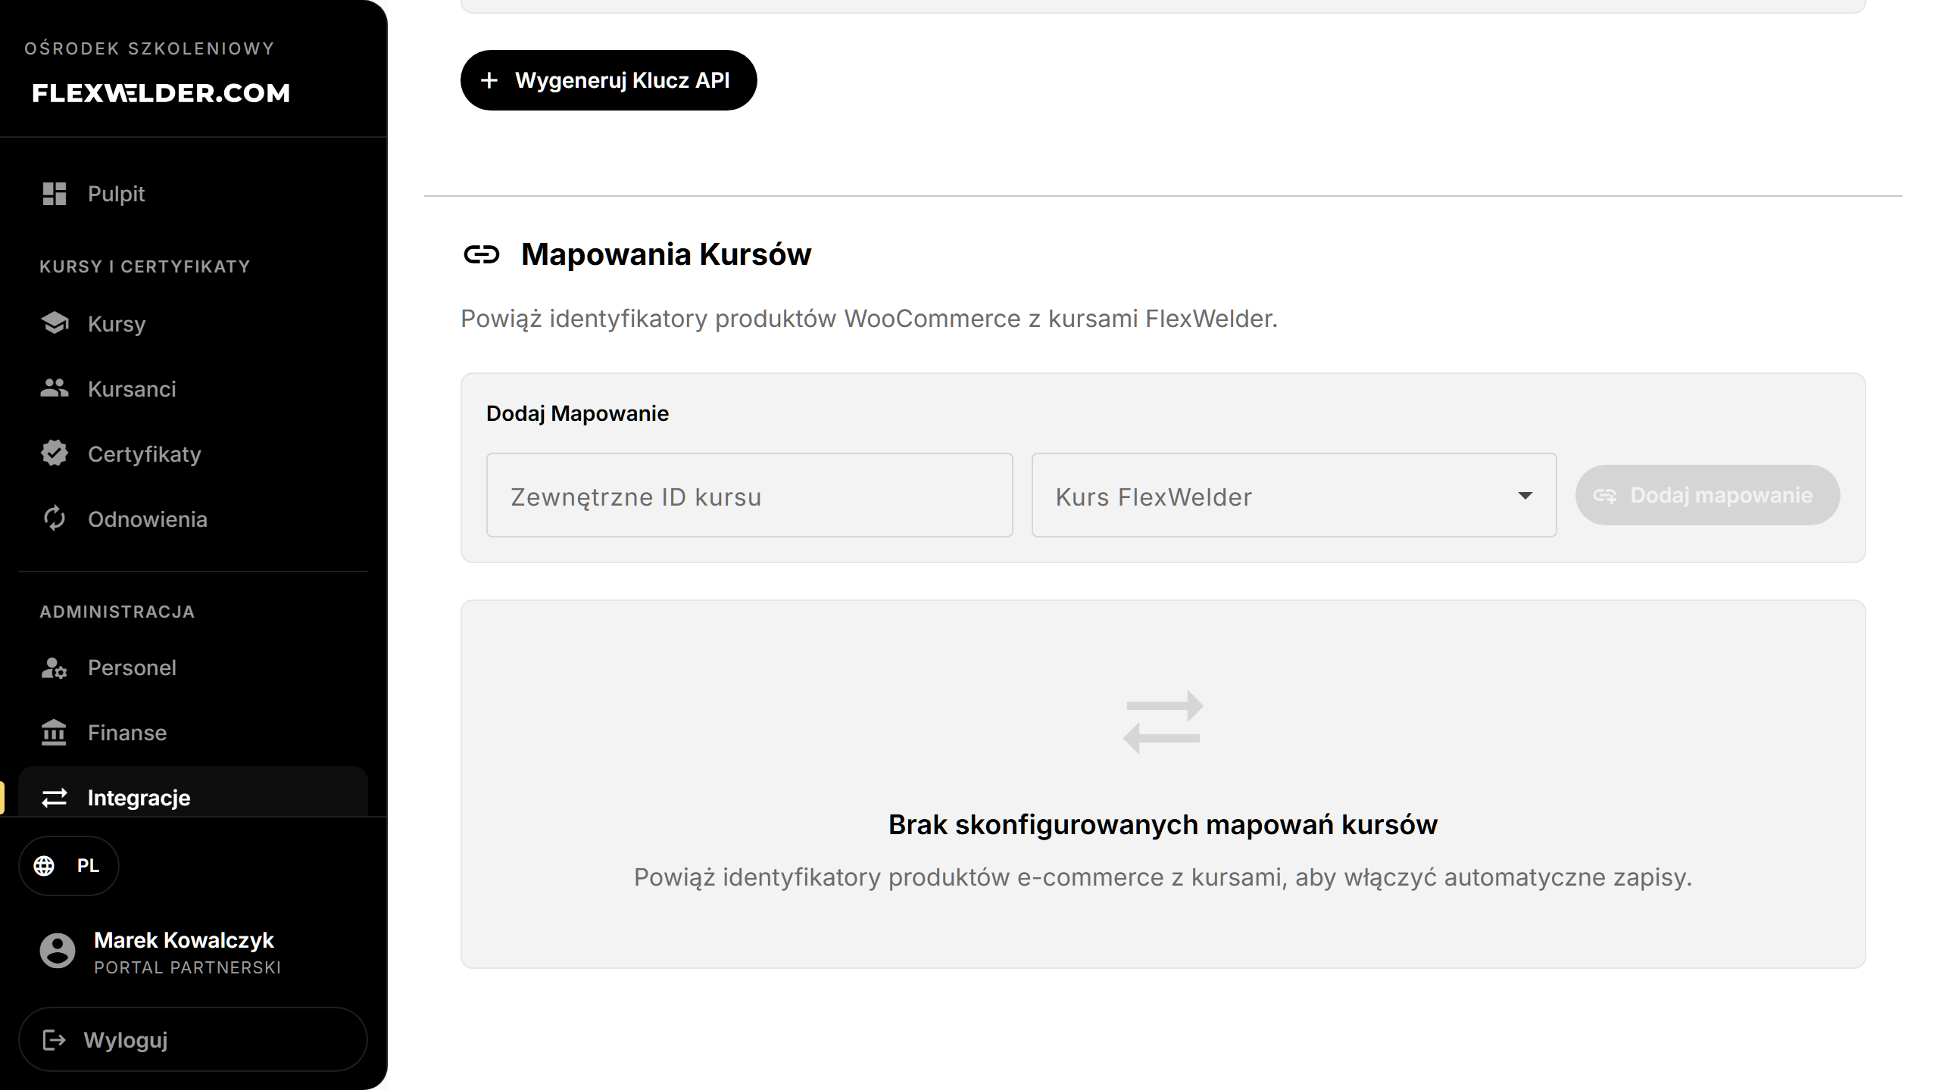Image resolution: width=1939 pixels, height=1090 pixels.
Task: Click the Personel user-gear icon
Action: pos(55,668)
